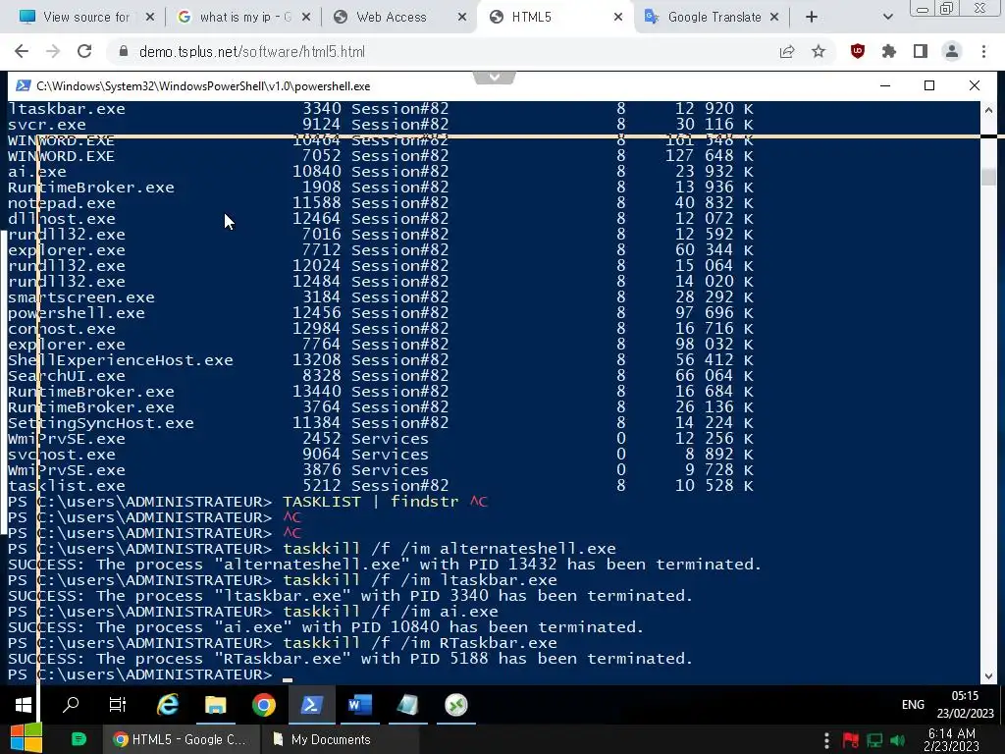Click the PowerShell icon in the title bar
The height and width of the screenshot is (754, 1005).
(24, 86)
